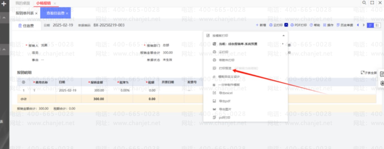Click the 300.00 amount cell in row 1
Viewport: 384px width, 149px height.
99,90
